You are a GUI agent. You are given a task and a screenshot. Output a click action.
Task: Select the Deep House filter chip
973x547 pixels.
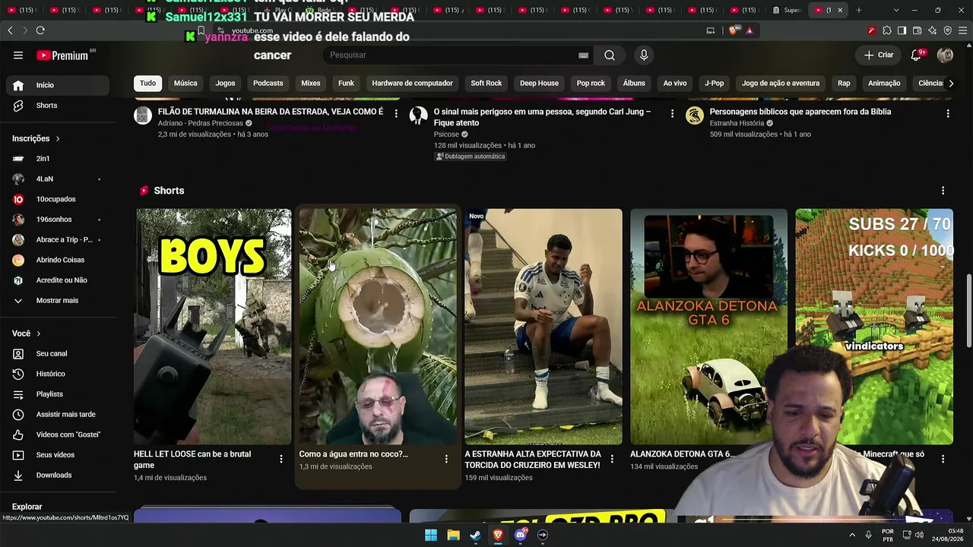click(x=539, y=83)
